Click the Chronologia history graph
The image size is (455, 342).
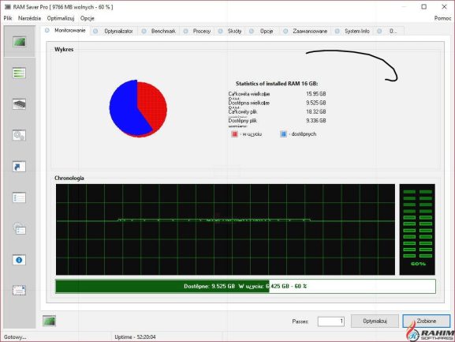(x=226, y=230)
